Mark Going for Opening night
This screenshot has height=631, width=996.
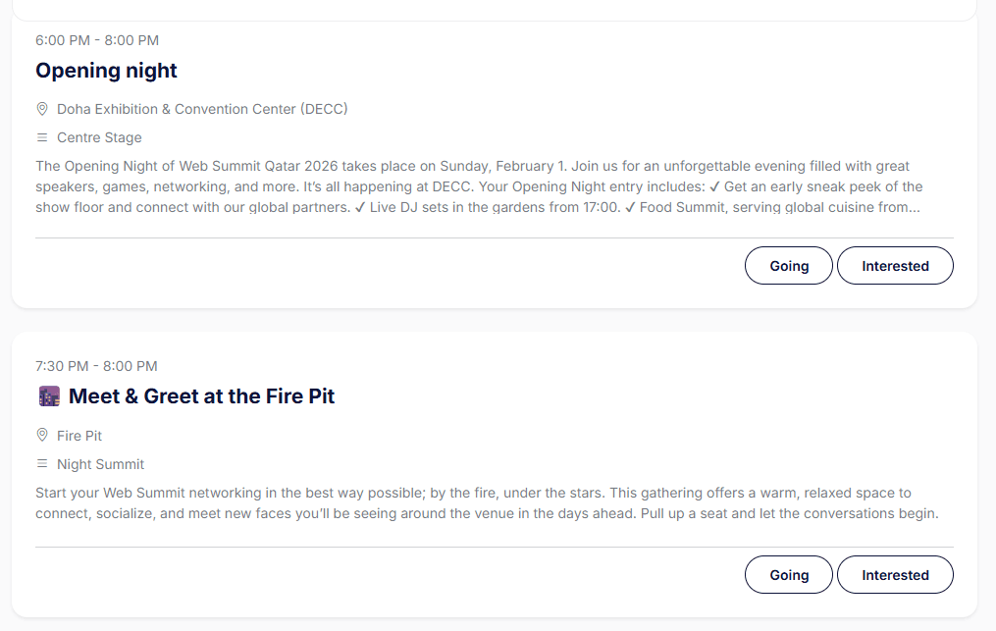pos(788,266)
